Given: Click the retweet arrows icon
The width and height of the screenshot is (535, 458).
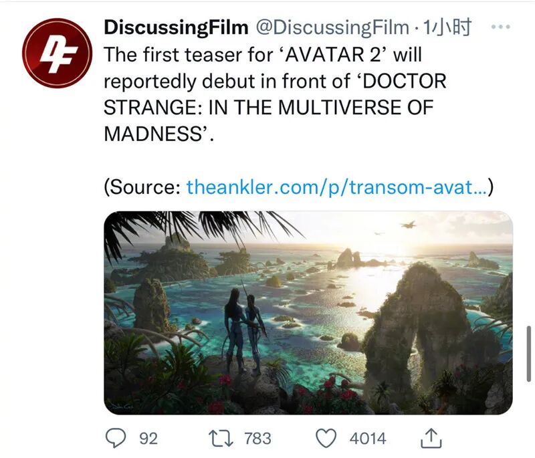Looking at the screenshot, I should [x=221, y=438].
